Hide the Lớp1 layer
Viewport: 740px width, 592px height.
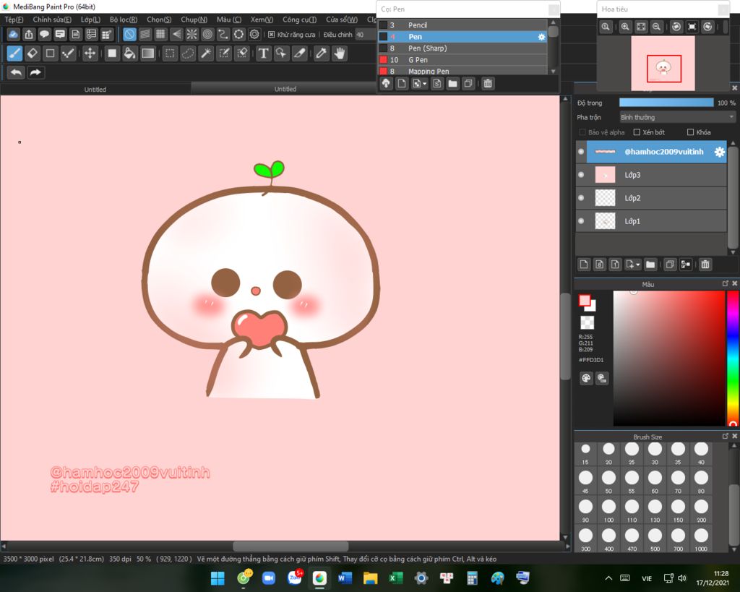(x=581, y=221)
